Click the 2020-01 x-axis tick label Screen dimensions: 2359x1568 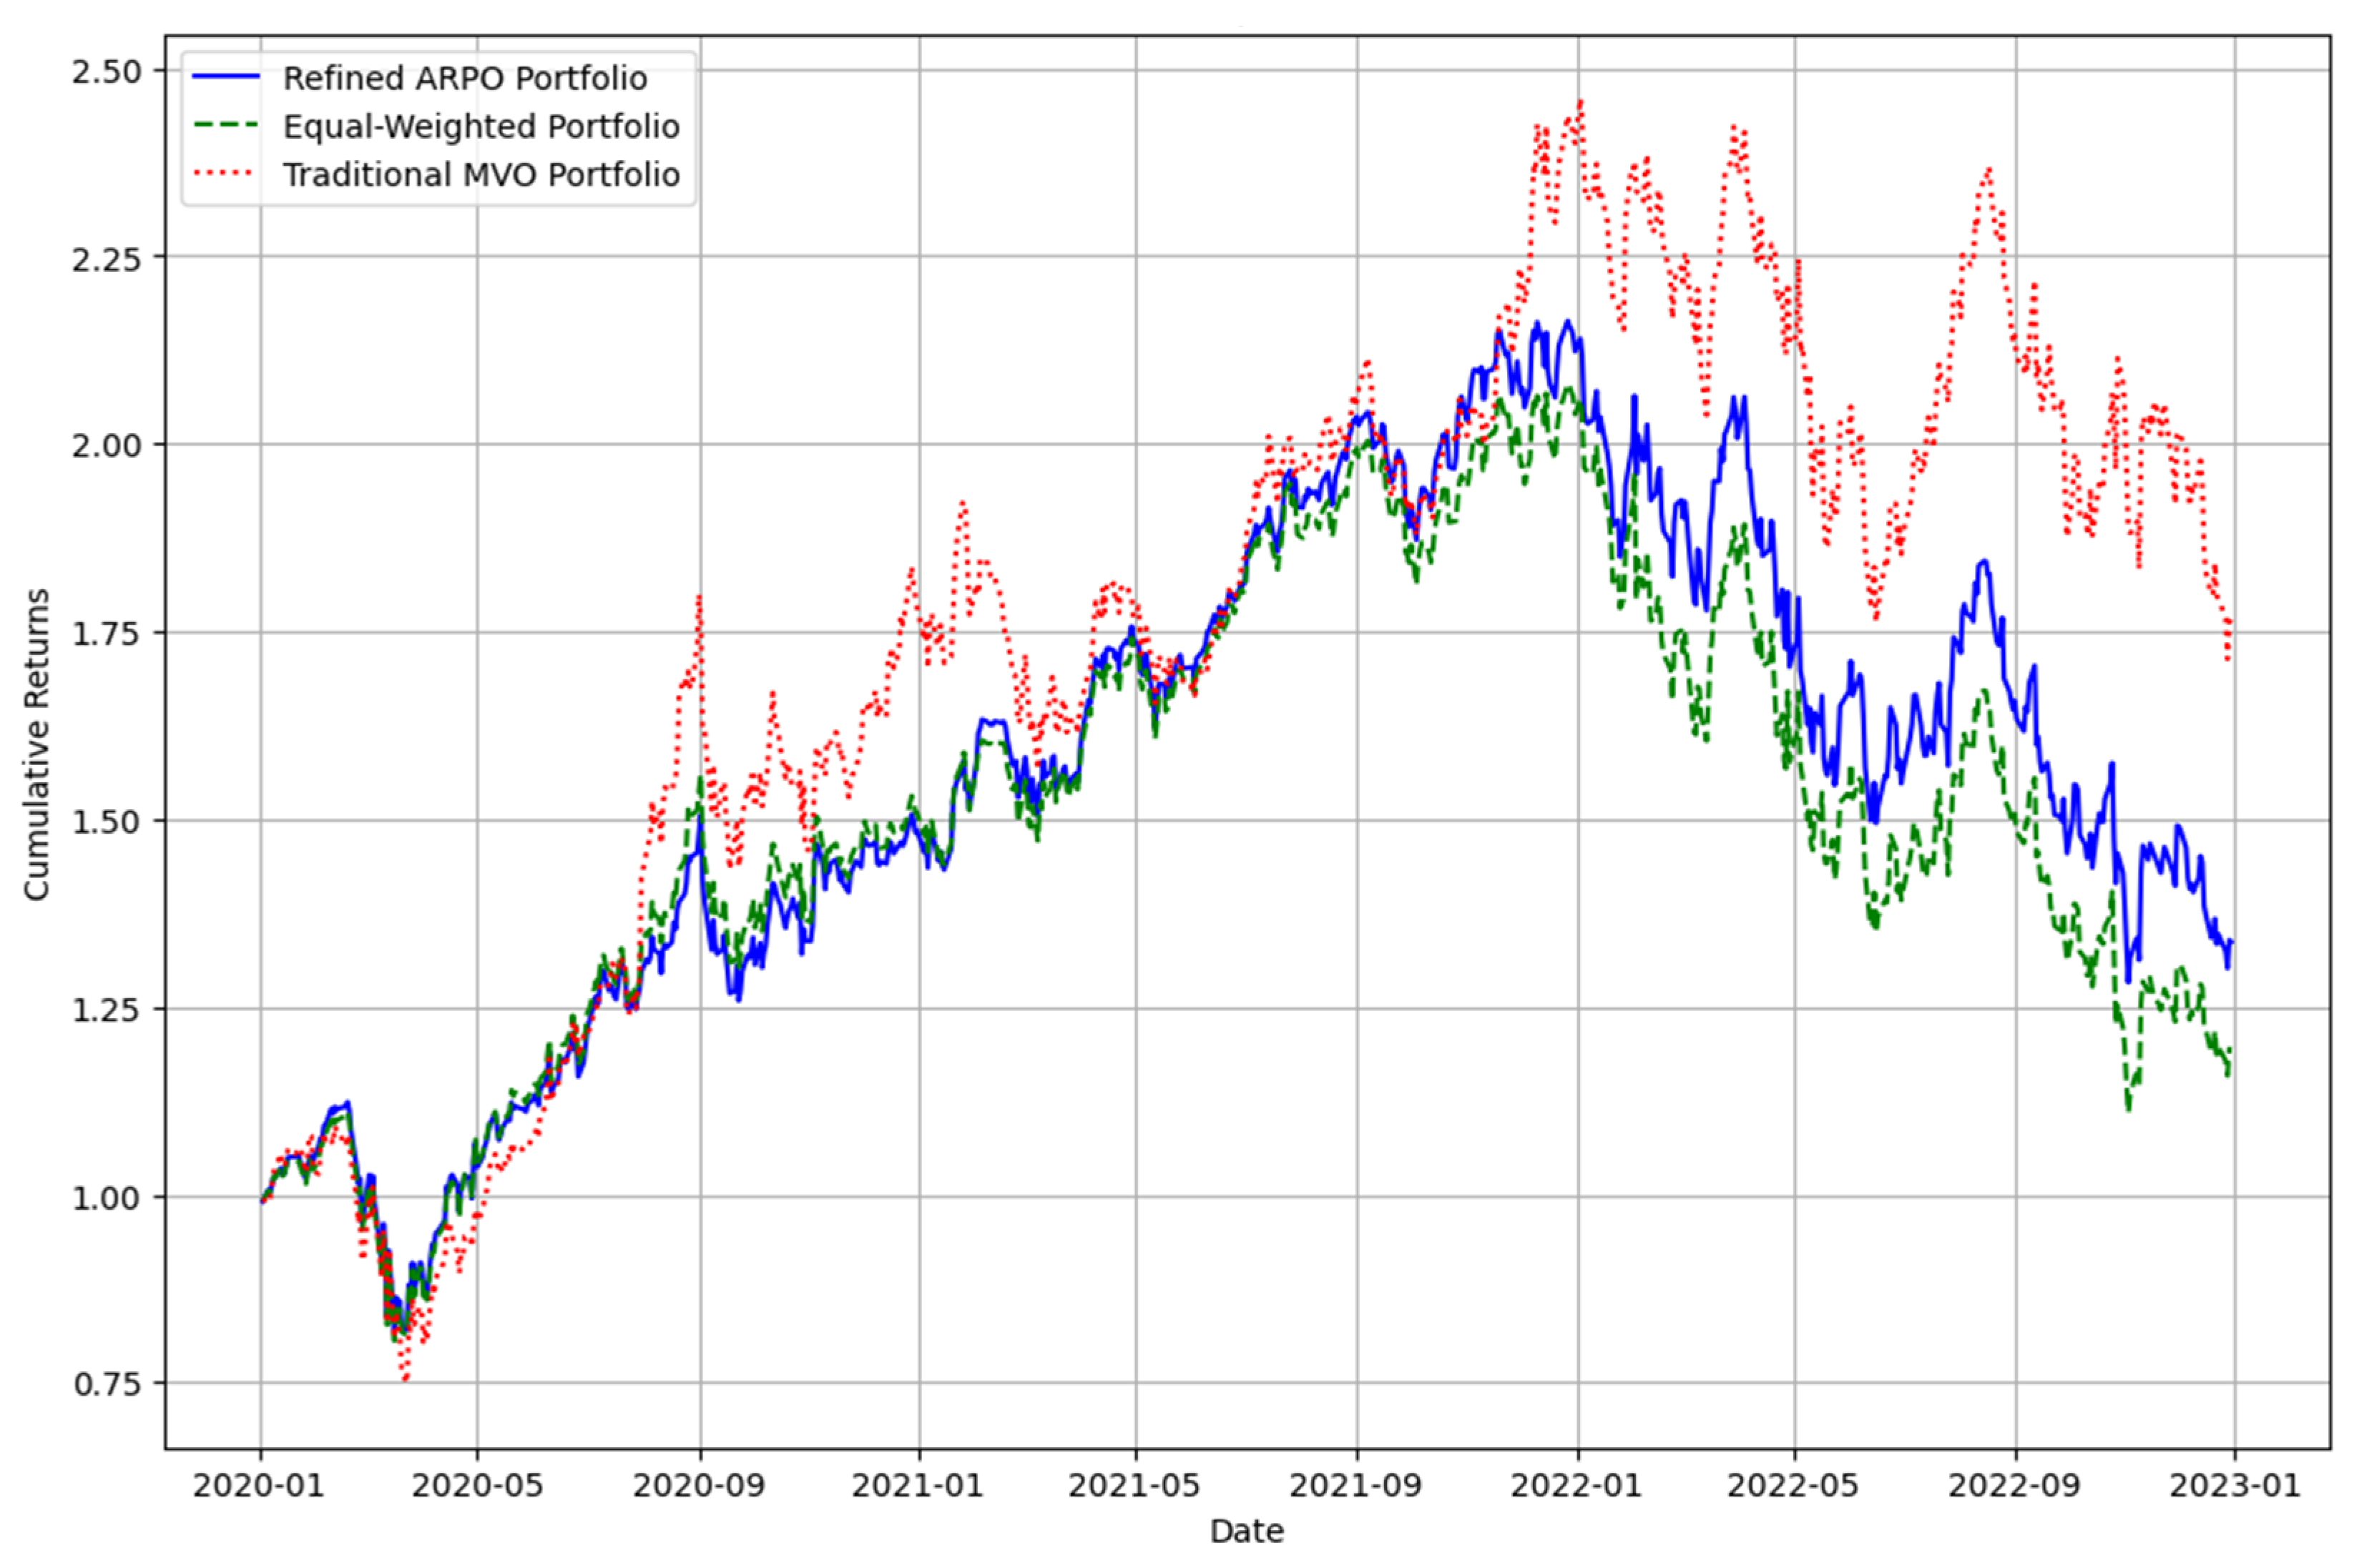[x=259, y=1485]
